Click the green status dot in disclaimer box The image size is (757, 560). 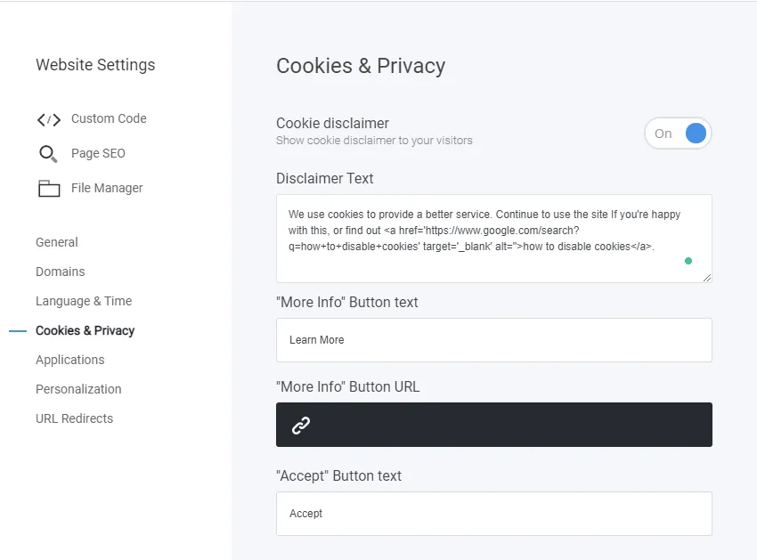688,260
